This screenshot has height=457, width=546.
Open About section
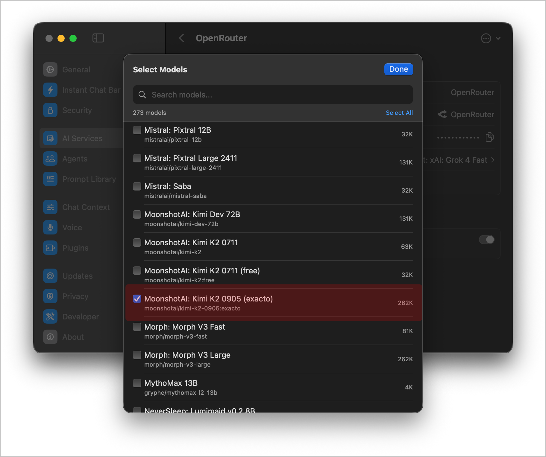[x=73, y=337]
